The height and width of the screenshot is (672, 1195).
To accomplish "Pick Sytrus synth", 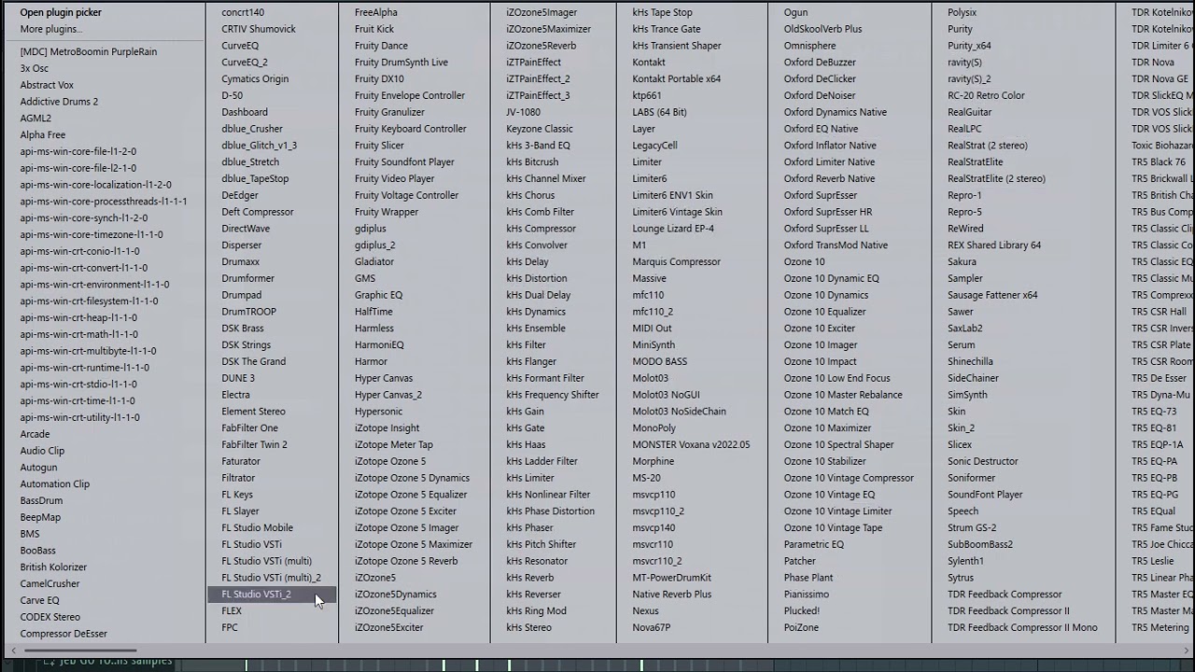I will 961,579.
